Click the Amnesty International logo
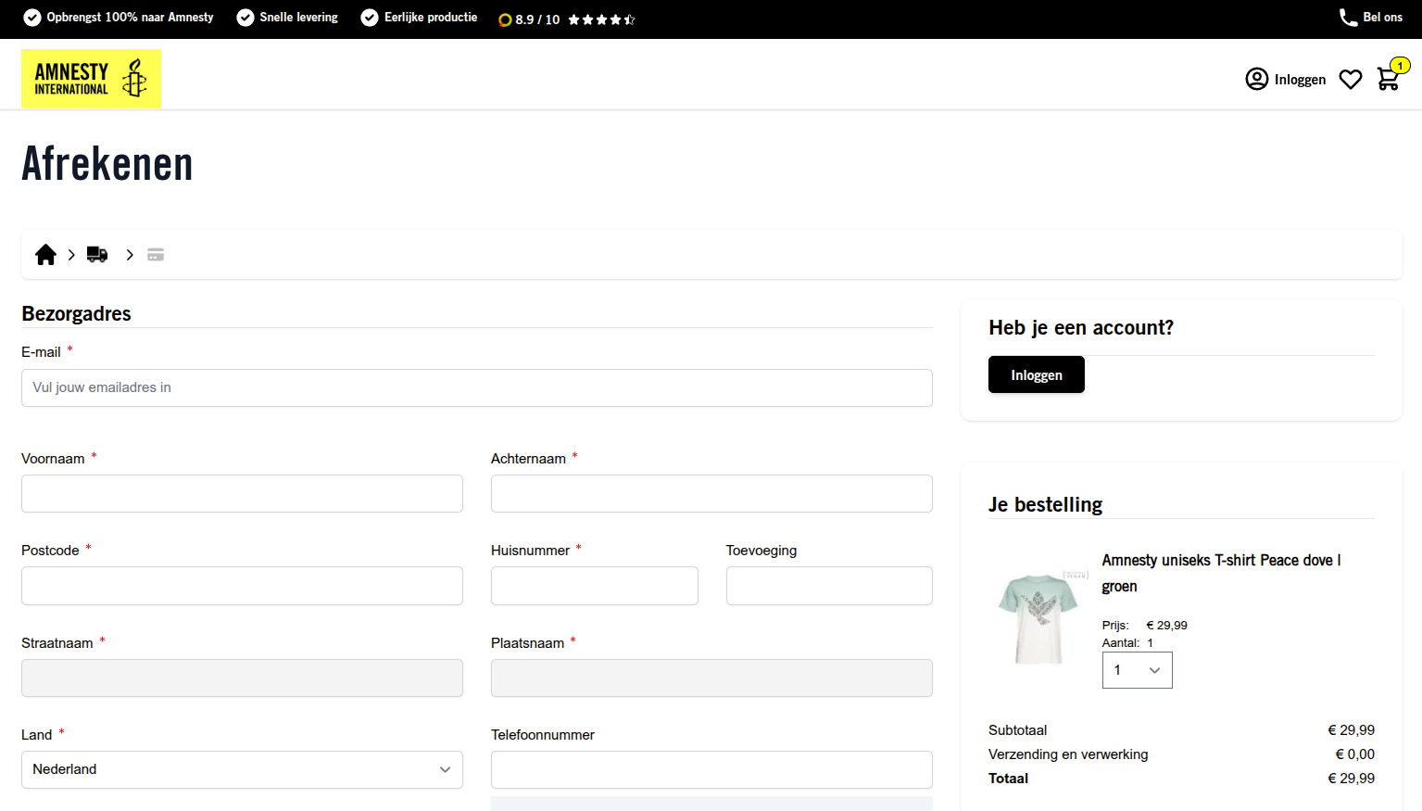The width and height of the screenshot is (1422, 811). [91, 79]
